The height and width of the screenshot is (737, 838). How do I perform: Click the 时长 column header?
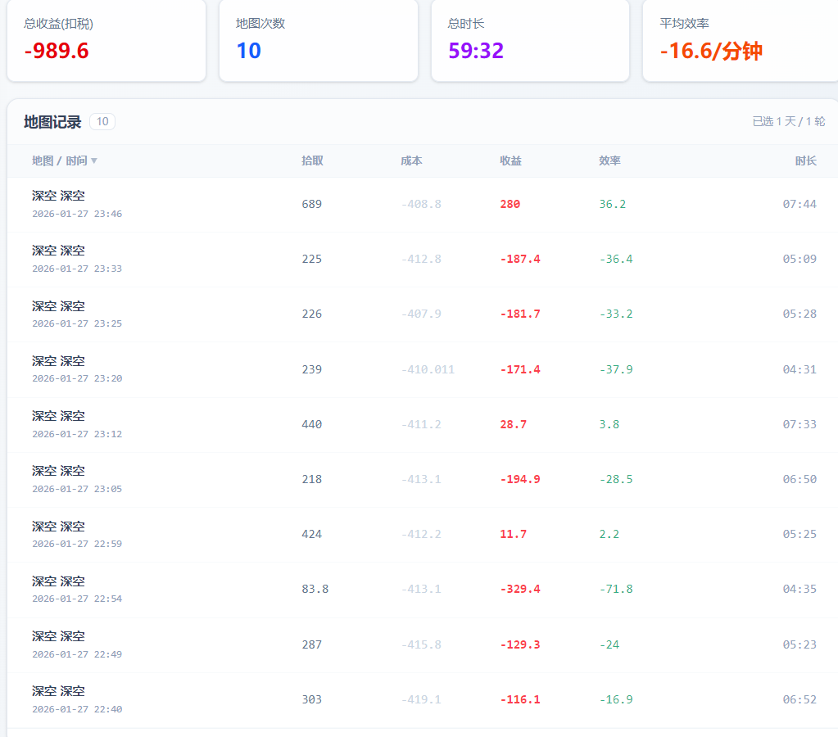point(805,161)
